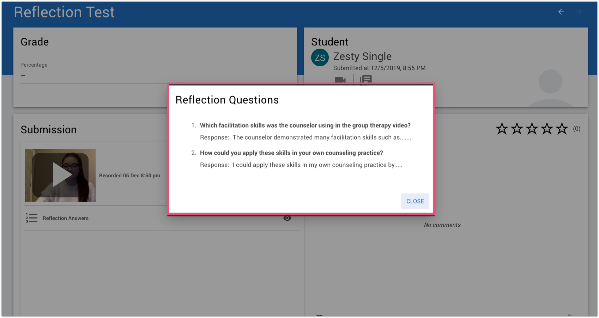Click the Recorded 05 Dec 8:50 pm label

pos(129,176)
